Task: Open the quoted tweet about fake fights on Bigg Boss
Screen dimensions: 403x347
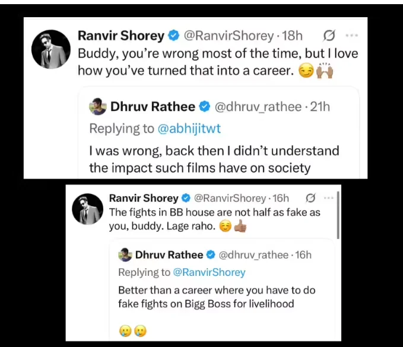Action: click(x=222, y=291)
